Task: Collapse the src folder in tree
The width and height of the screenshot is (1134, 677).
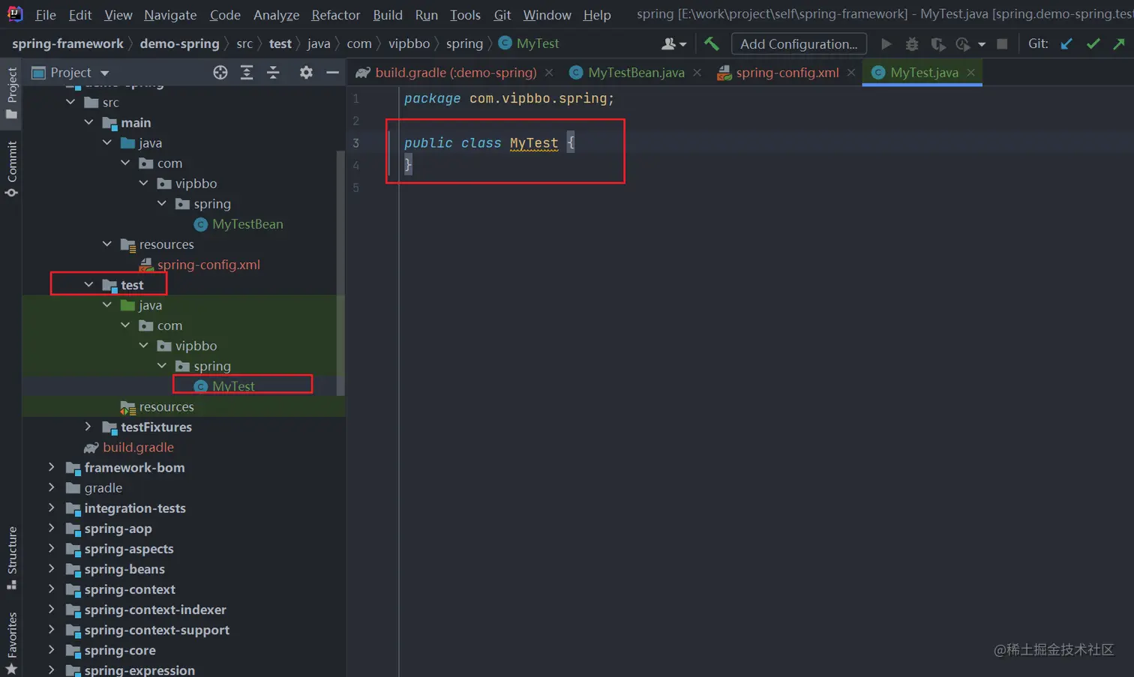Action: coord(70,102)
